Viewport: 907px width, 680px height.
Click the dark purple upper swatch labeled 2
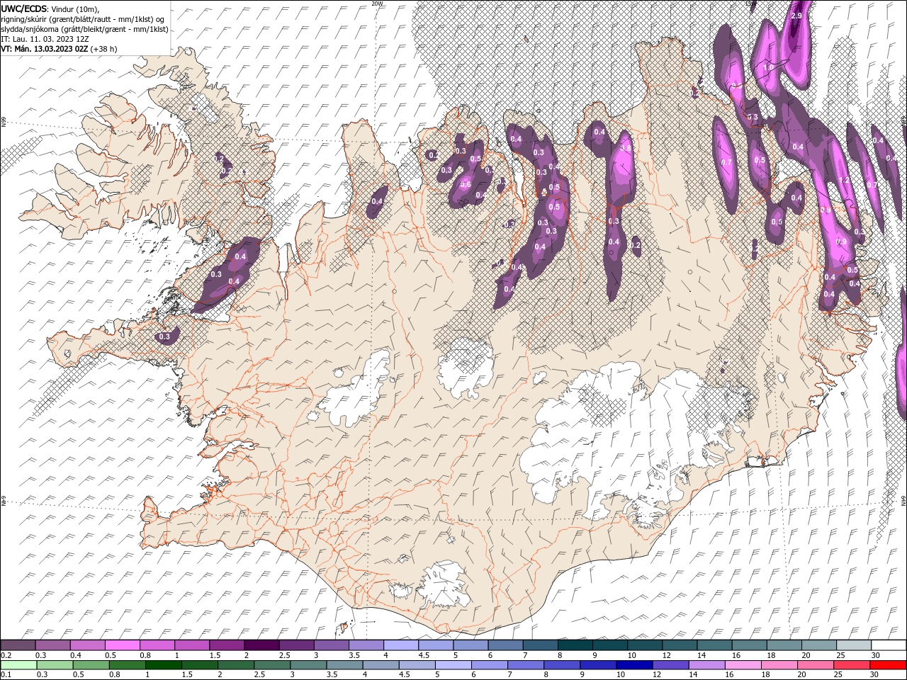pos(261,645)
